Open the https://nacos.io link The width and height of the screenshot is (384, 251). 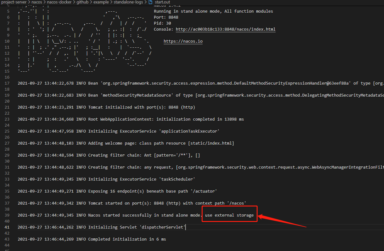183,41
